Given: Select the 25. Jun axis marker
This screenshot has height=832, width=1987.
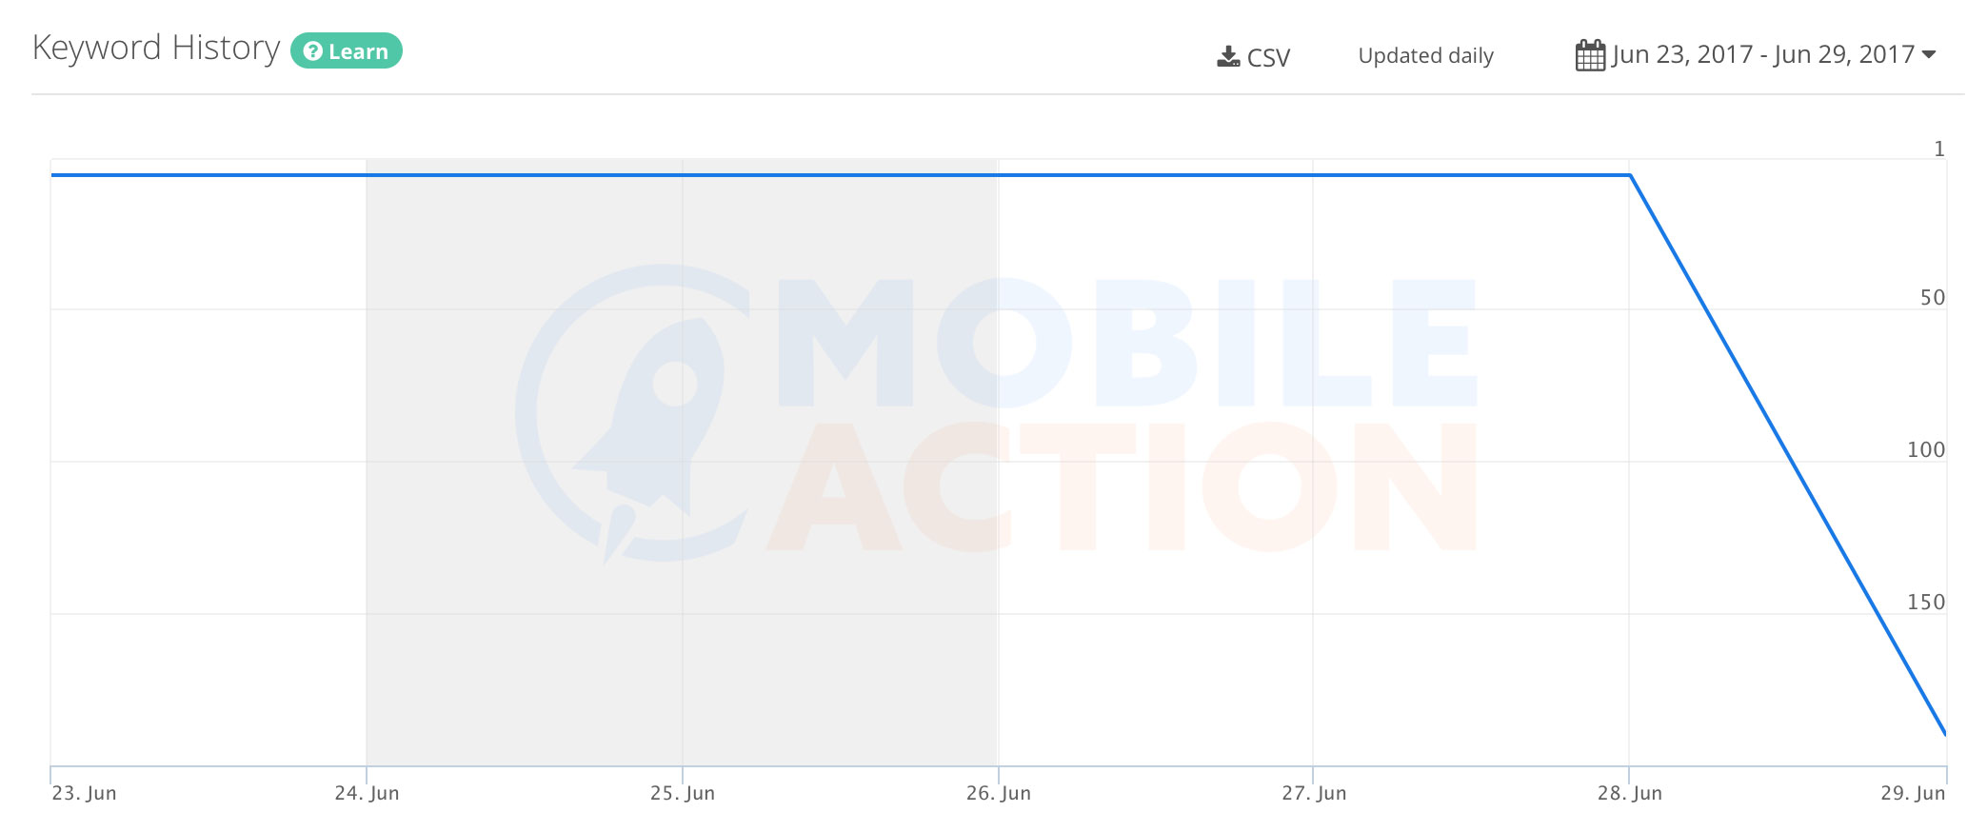Looking at the screenshot, I should [683, 793].
